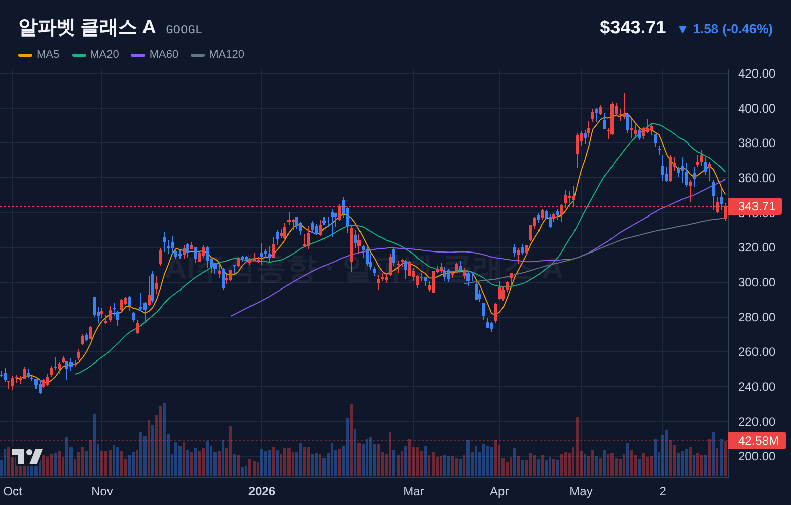
Task: Select the May time axis label
Action: pyautogui.click(x=581, y=491)
